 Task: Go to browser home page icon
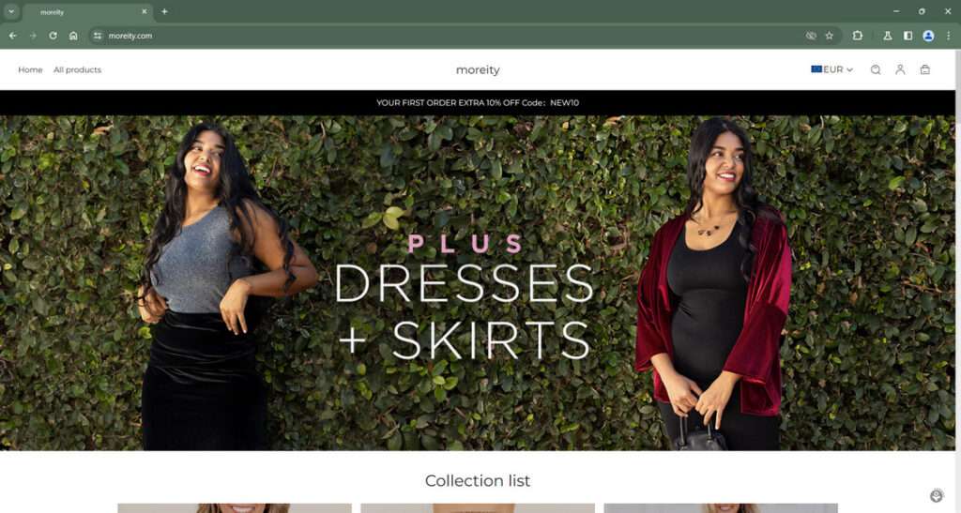73,36
